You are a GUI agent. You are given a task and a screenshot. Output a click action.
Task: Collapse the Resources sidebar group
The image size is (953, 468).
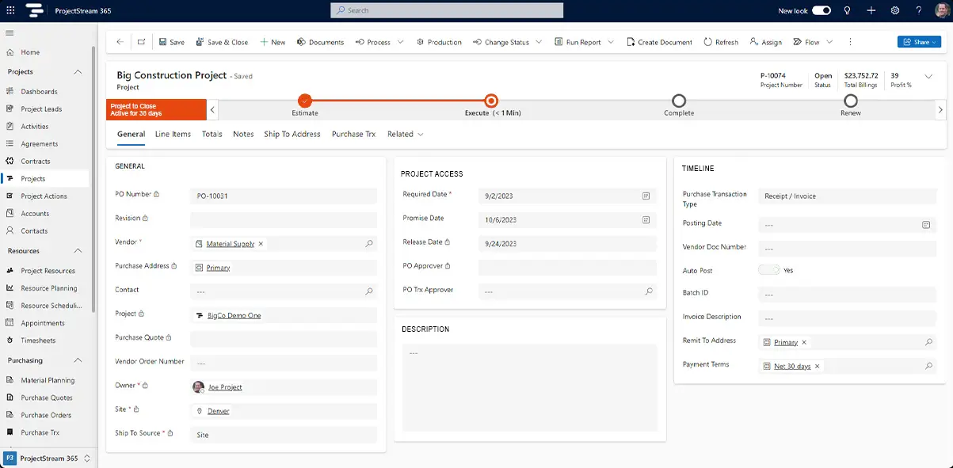coord(78,251)
